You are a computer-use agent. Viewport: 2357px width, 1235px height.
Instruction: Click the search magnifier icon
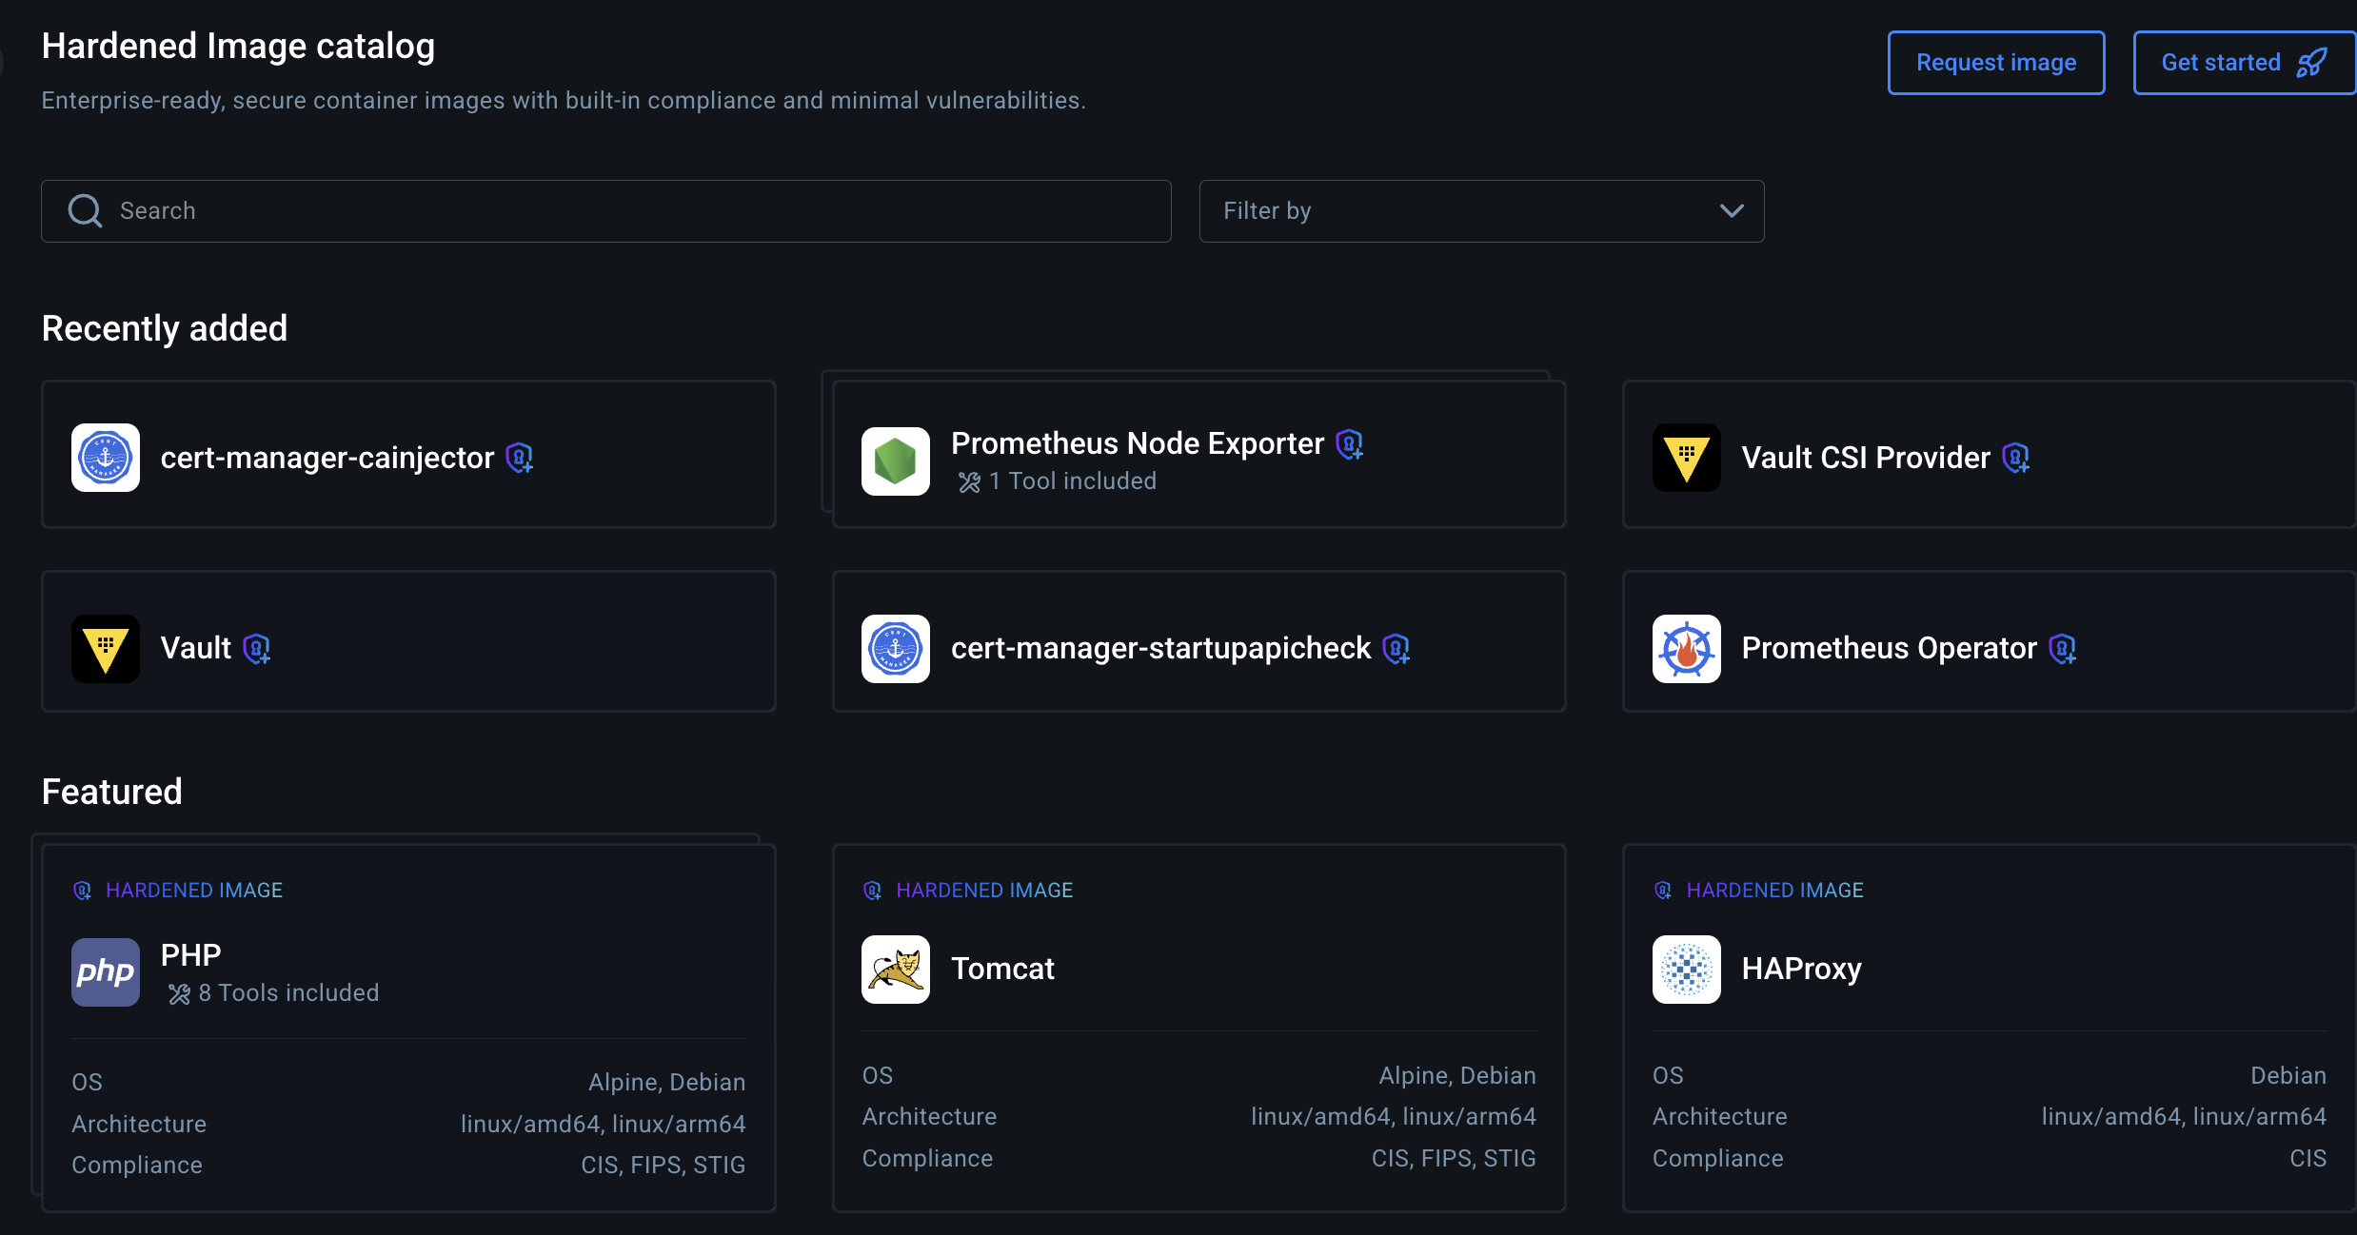point(85,211)
